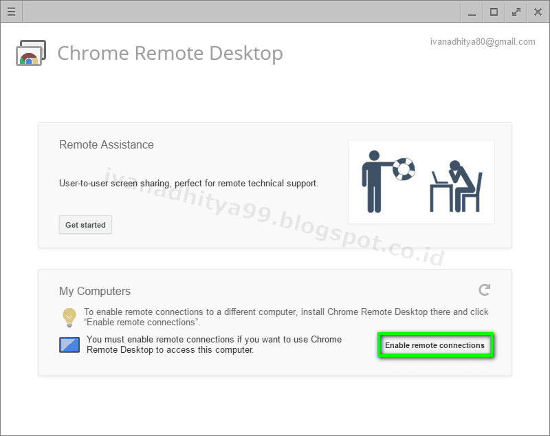
Task: Open the hamburger menu in title bar
Action: (11, 12)
